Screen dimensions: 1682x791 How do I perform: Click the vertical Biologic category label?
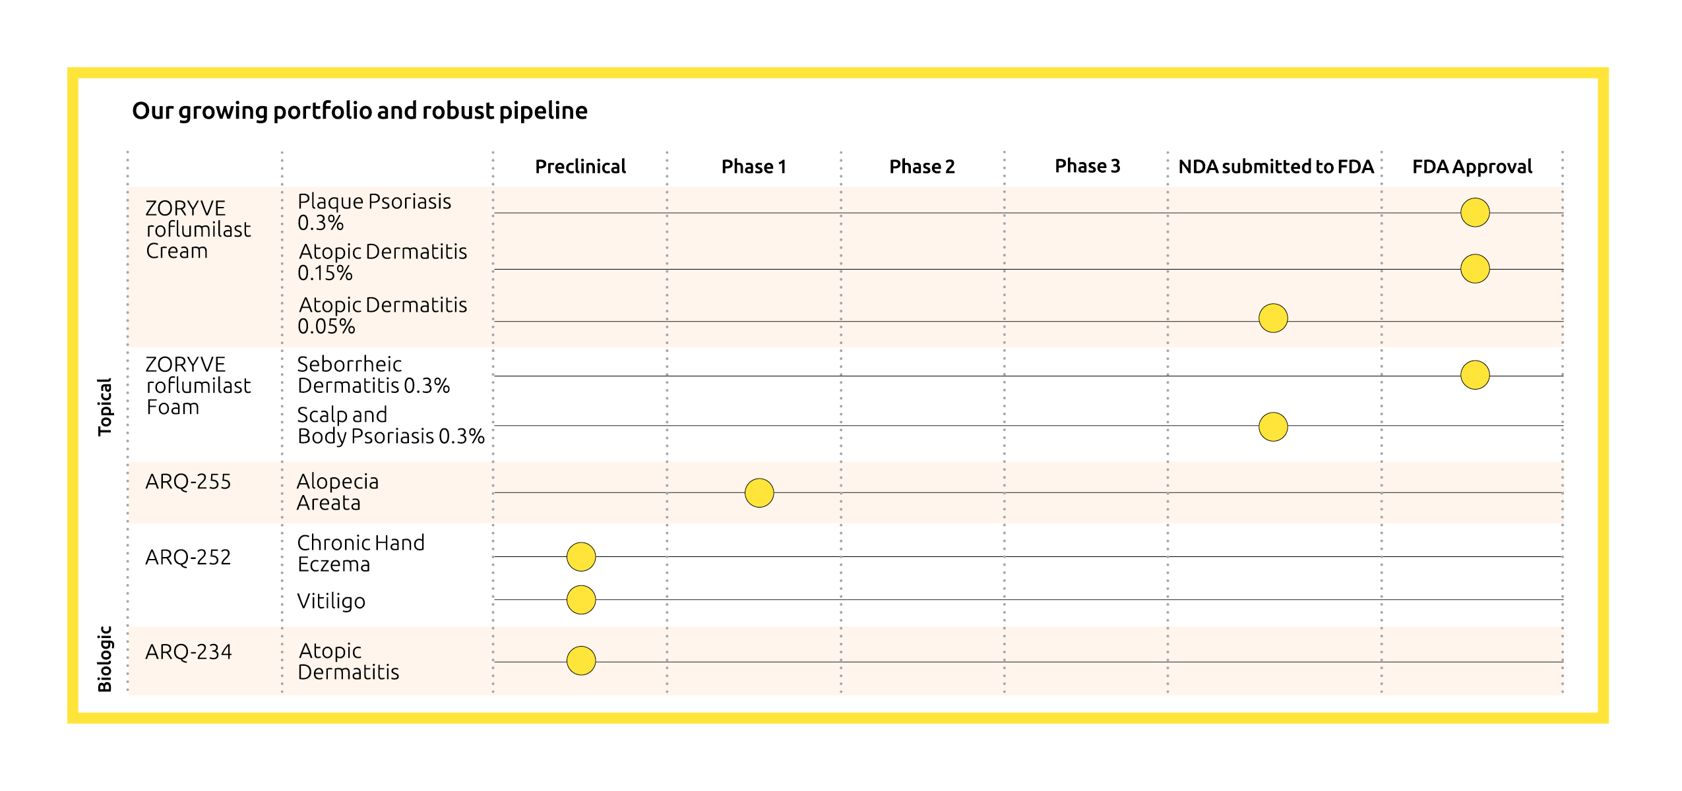104,659
